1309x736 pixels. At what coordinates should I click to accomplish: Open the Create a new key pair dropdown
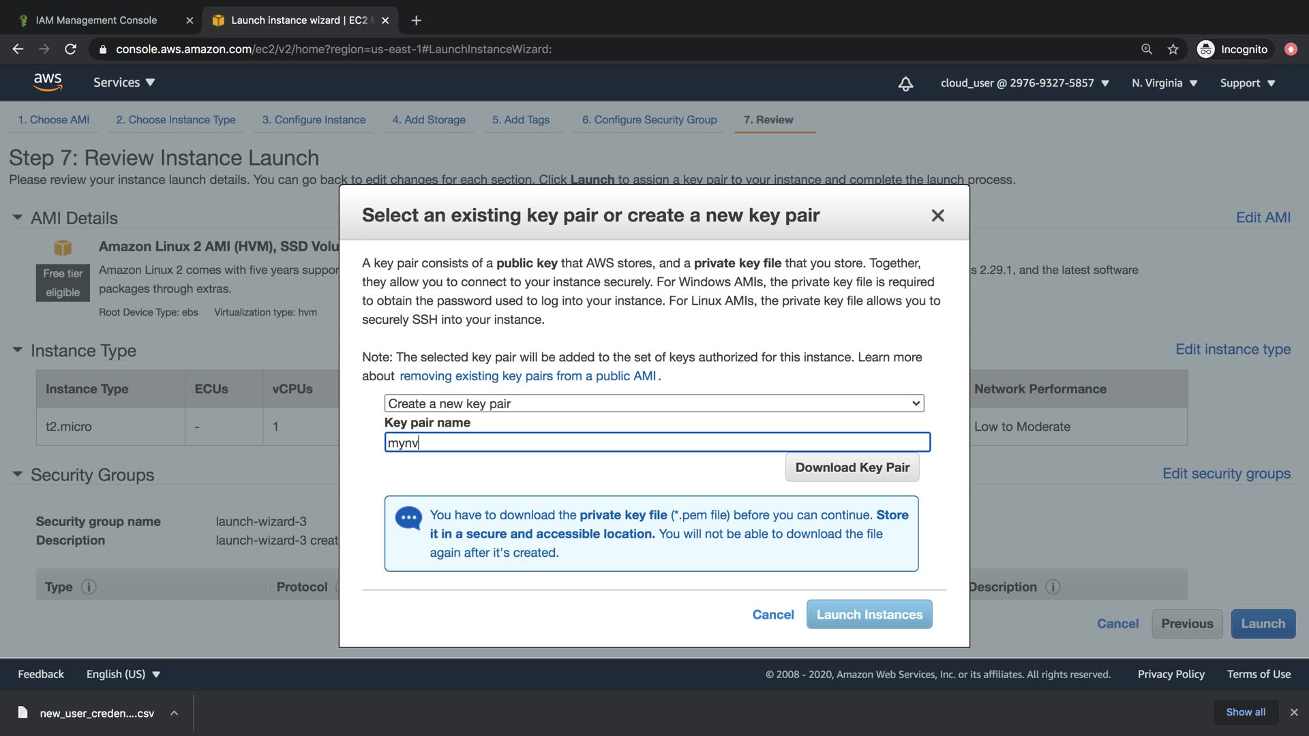(653, 403)
